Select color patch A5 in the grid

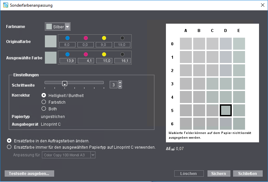tap(186, 110)
